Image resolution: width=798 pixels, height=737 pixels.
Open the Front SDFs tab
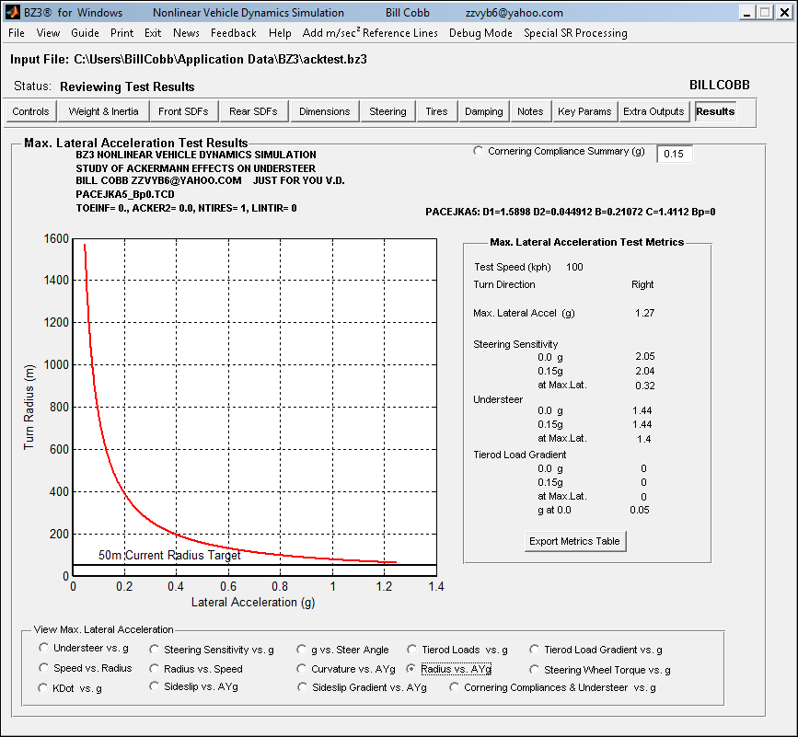[183, 111]
